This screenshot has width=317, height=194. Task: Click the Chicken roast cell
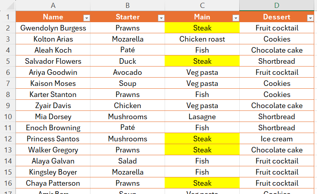(x=202, y=39)
